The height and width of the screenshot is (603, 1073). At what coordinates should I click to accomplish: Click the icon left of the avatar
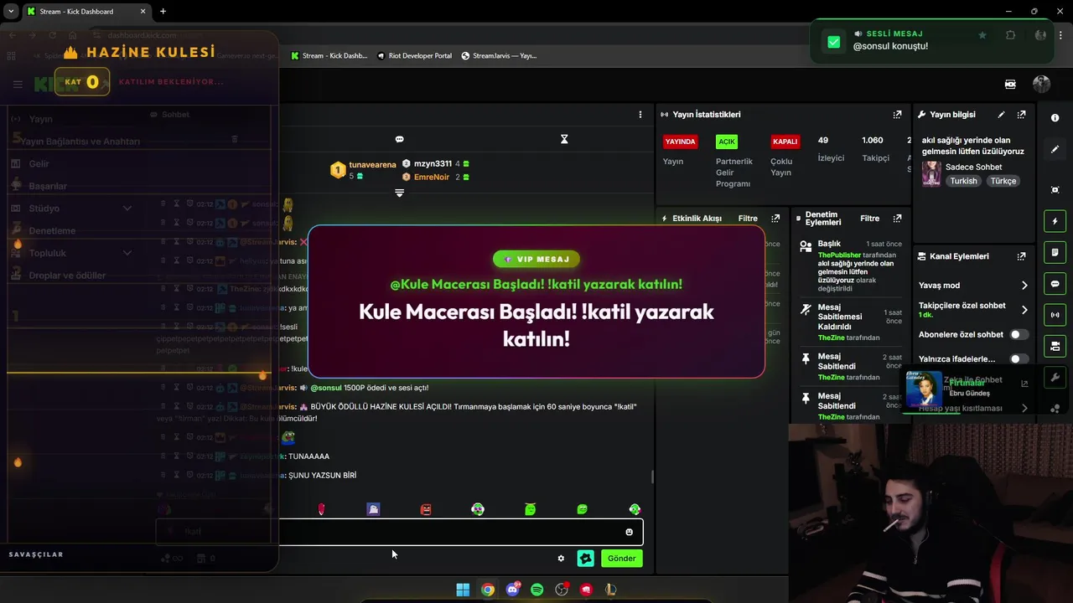coord(1010,84)
